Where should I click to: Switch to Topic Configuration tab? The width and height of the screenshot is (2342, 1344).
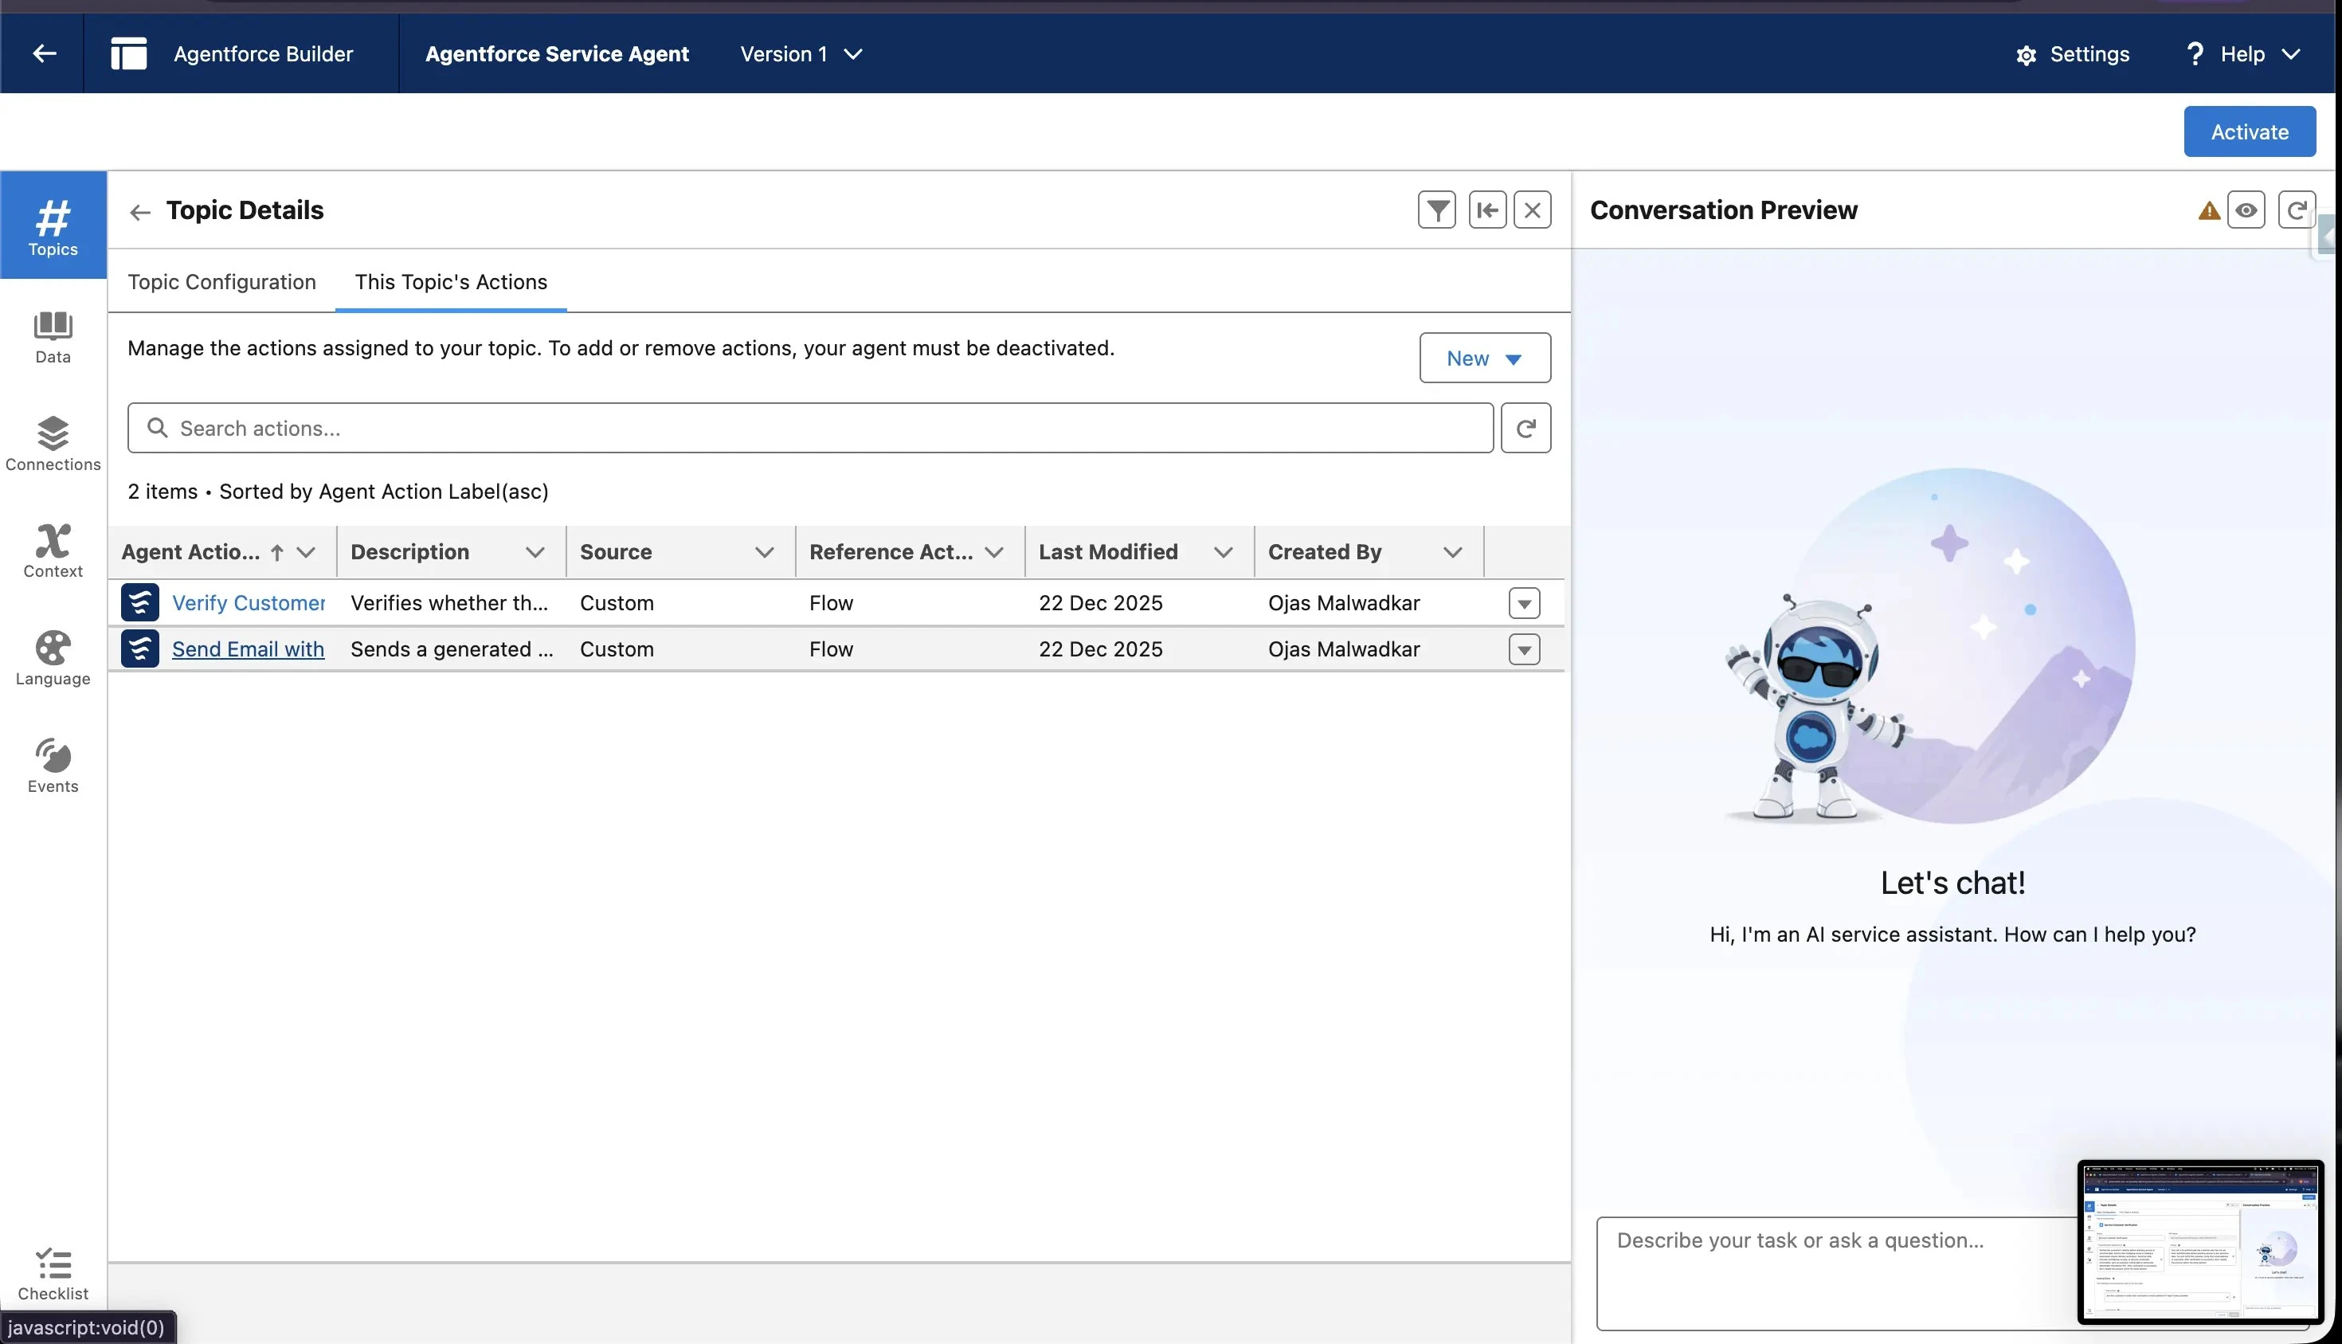coord(221,283)
